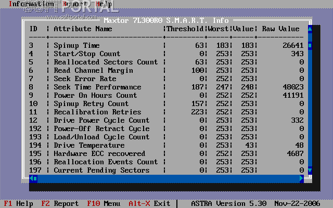This screenshot has width=333, height=208.
Task: Open the Report menu
Action: pos(75,4)
